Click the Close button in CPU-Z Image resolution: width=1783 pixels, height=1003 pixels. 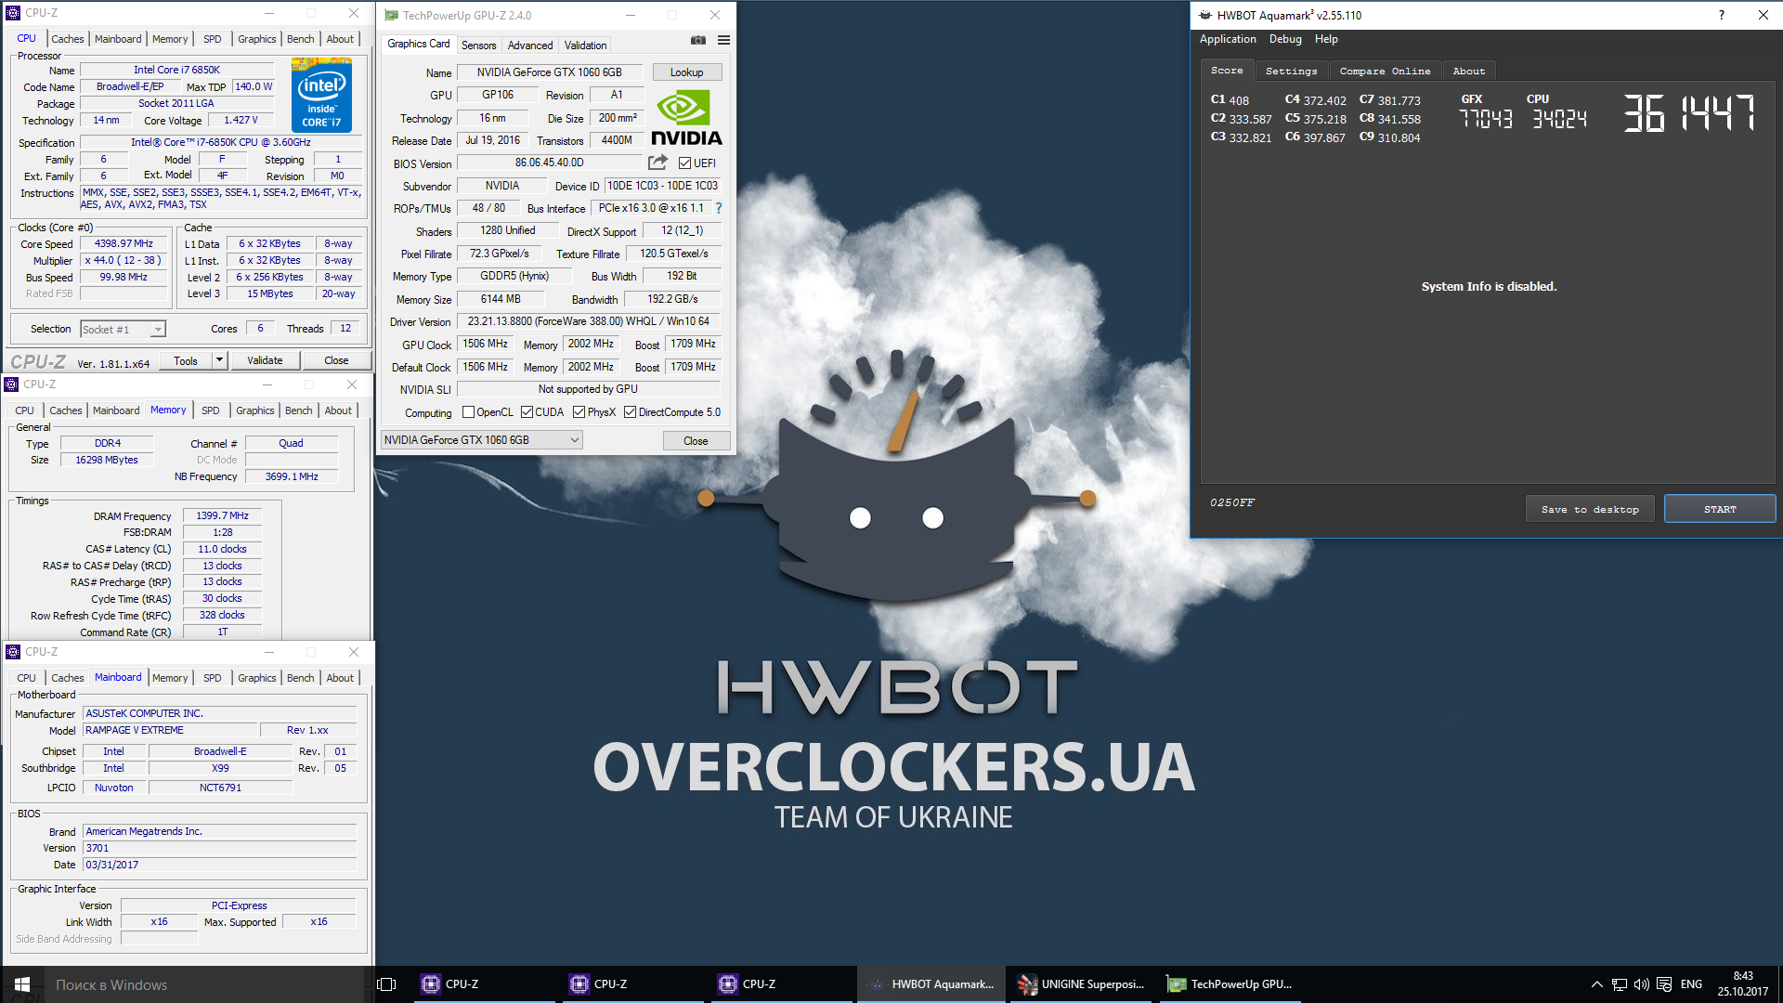pos(336,360)
